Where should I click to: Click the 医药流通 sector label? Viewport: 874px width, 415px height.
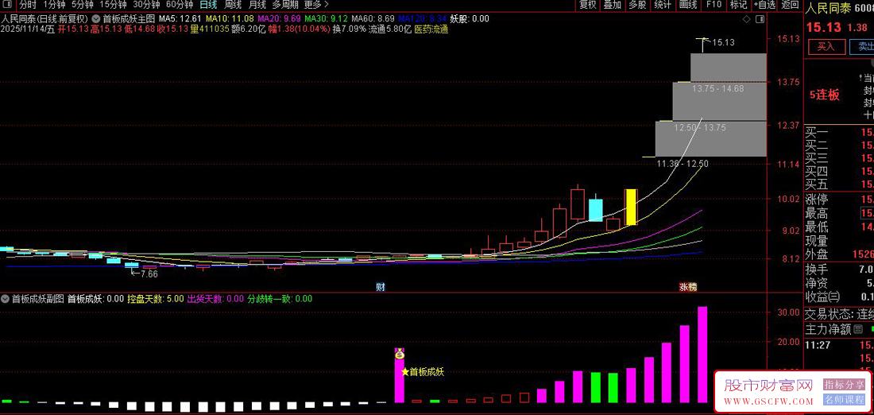click(x=431, y=29)
